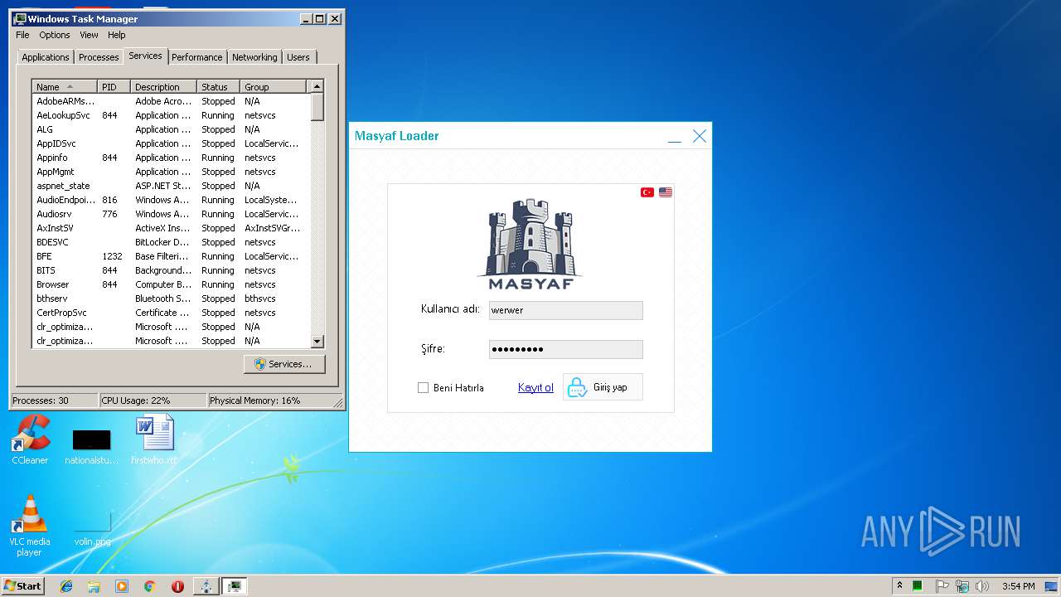Select the nationalstu desktop file
This screenshot has width=1061, height=597.
[x=91, y=446]
